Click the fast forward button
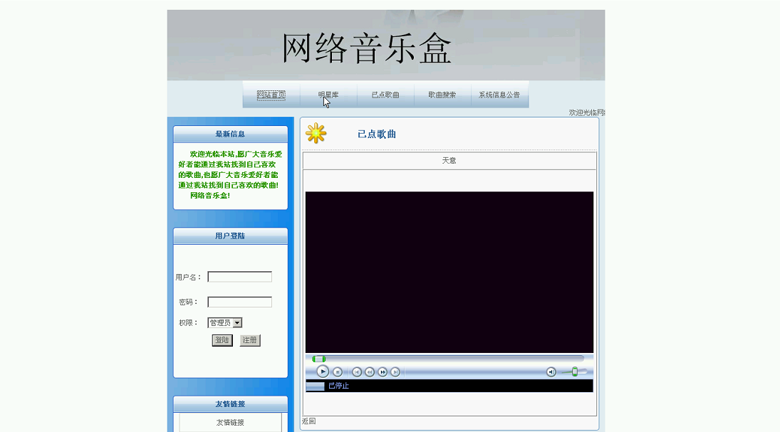Image resolution: width=780 pixels, height=432 pixels. (x=383, y=372)
